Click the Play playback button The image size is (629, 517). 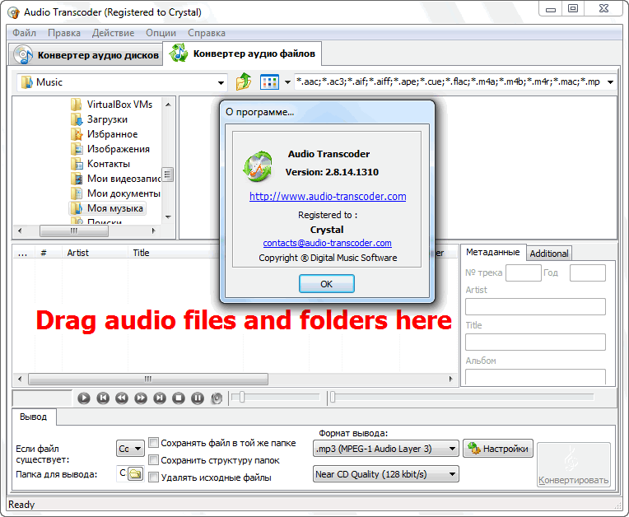[x=84, y=398]
